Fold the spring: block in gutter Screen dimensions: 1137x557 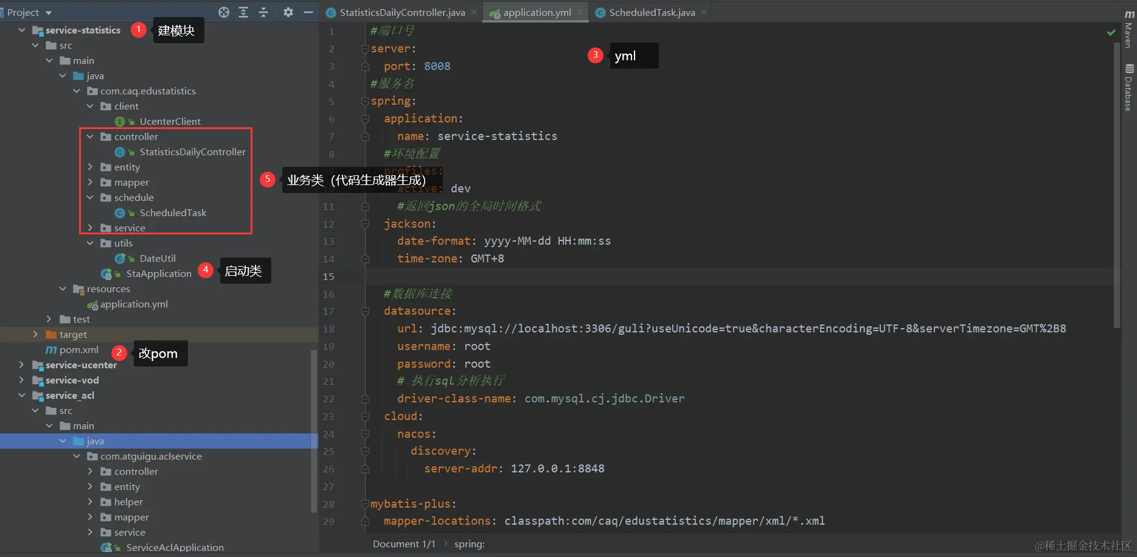pyautogui.click(x=365, y=101)
